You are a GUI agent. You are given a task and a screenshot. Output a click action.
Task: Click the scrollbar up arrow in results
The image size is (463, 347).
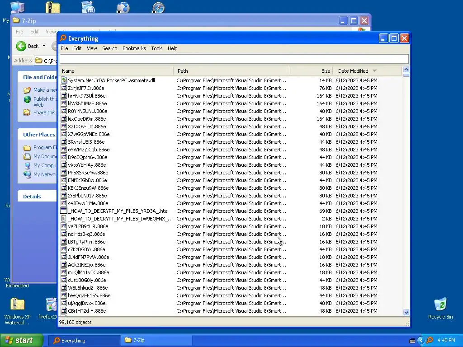coord(406,70)
